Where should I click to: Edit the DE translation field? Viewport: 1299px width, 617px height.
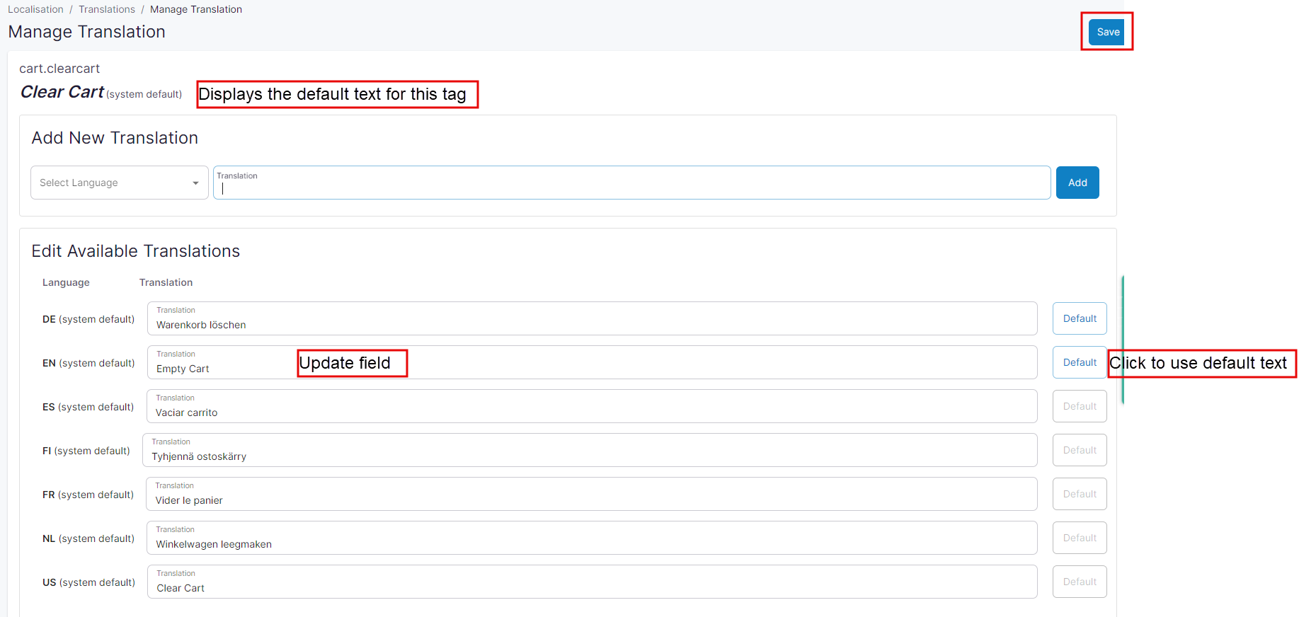(x=592, y=324)
